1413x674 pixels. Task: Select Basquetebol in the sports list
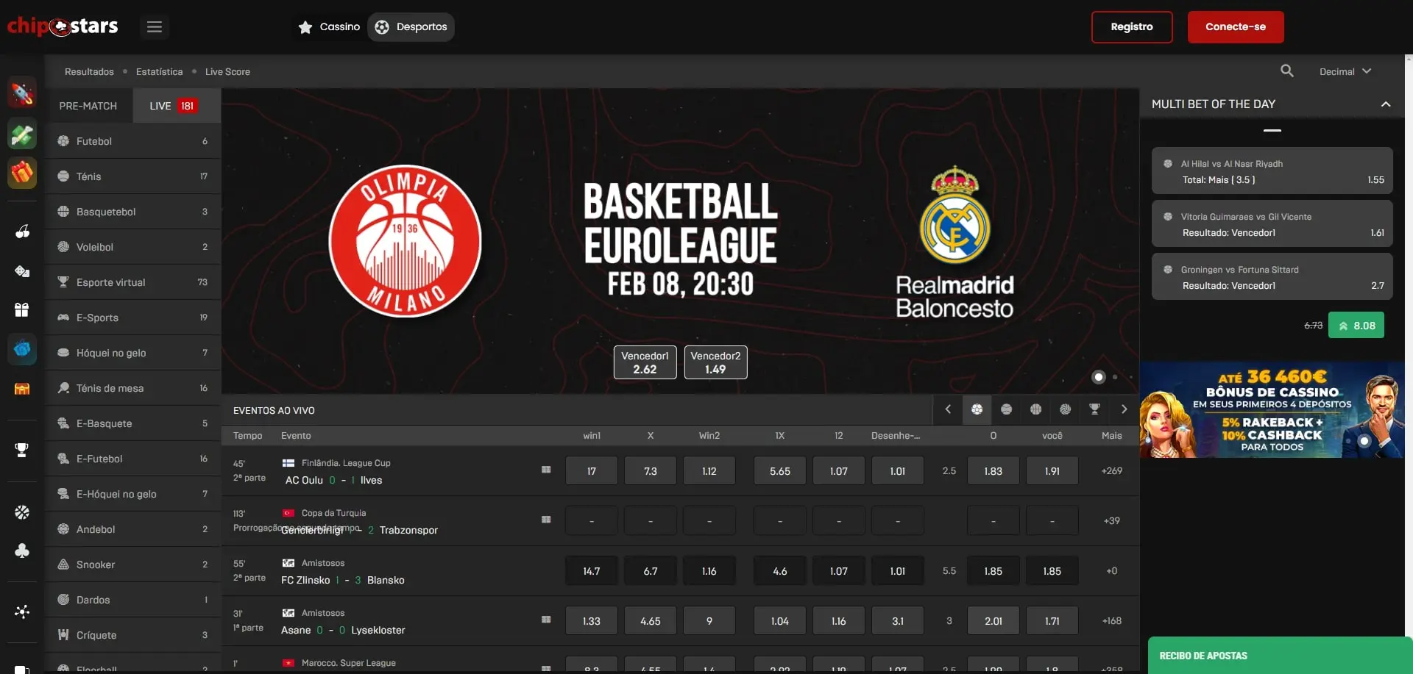[x=106, y=212]
